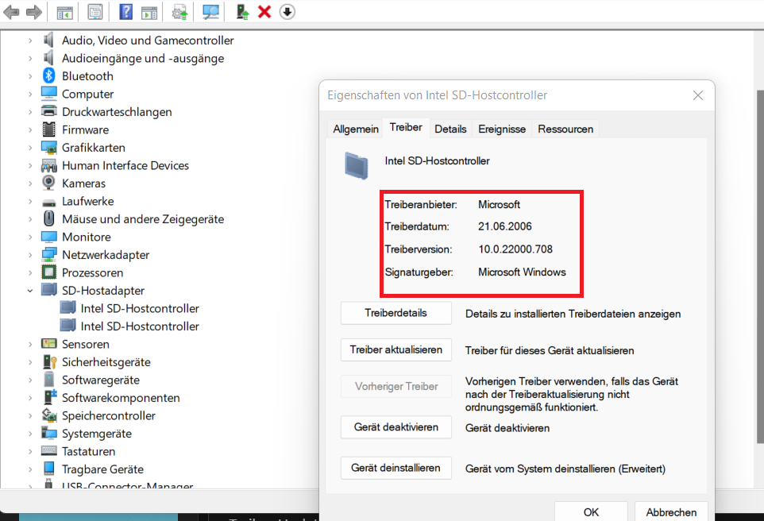Image resolution: width=764 pixels, height=521 pixels.
Task: Click the Back arrow in toolbar
Action: coord(11,12)
